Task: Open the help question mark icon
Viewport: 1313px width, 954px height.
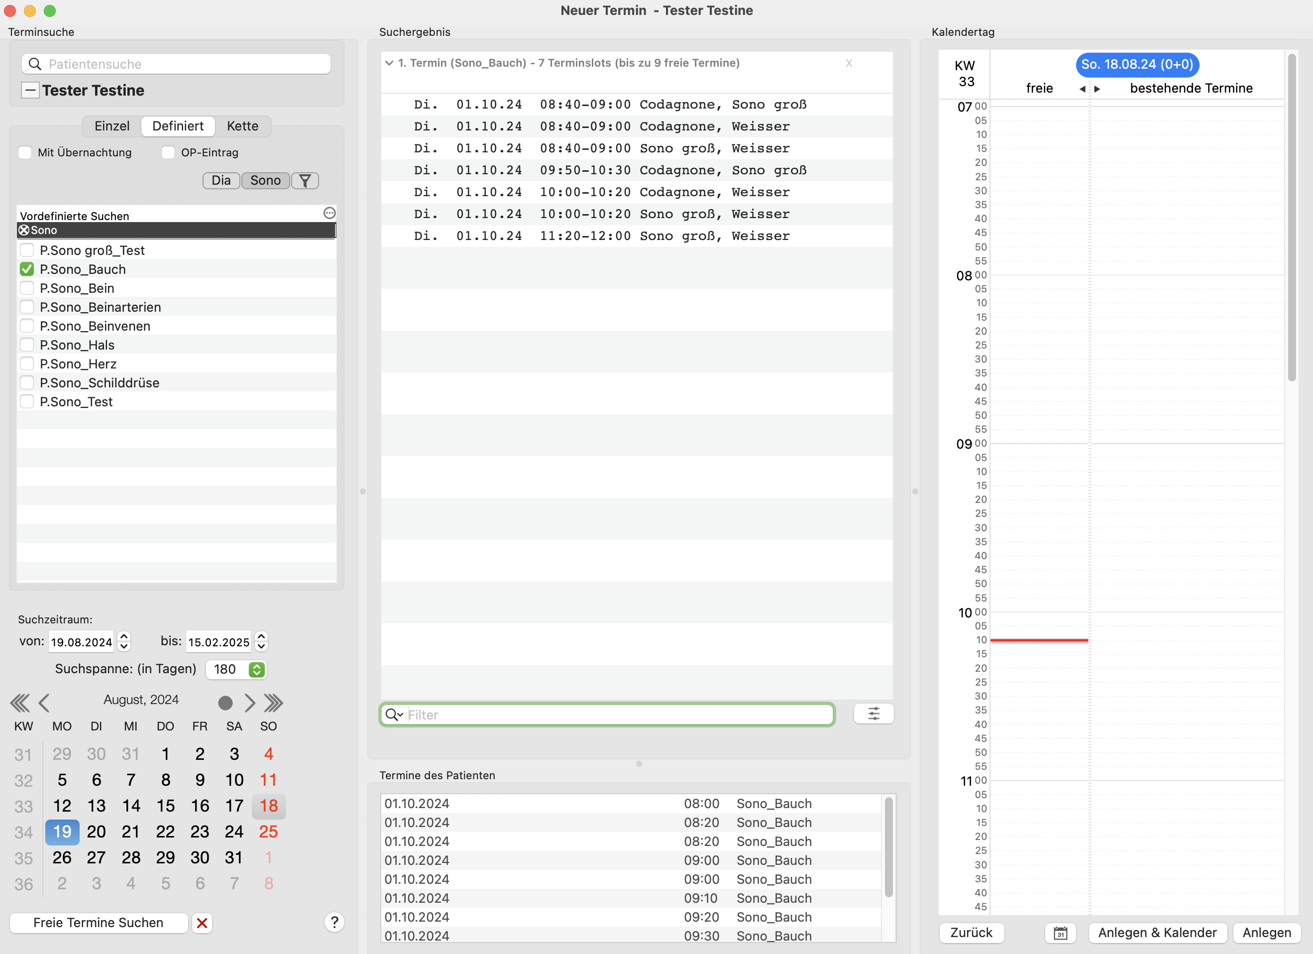Action: pos(334,922)
